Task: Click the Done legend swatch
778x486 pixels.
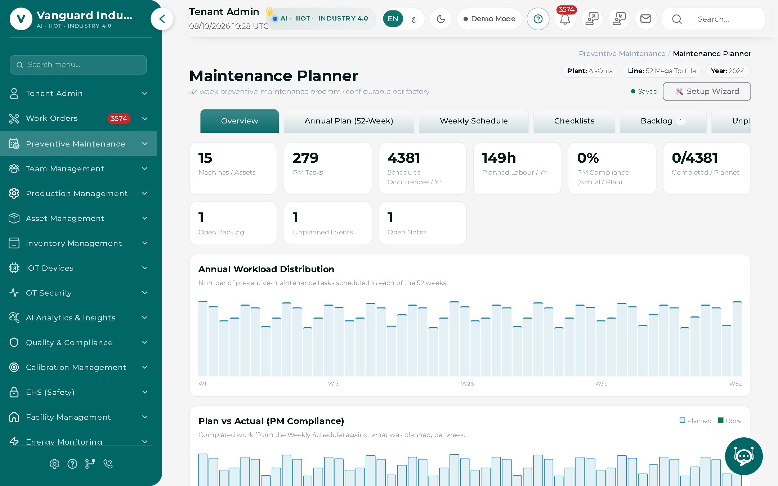Action: (x=721, y=420)
